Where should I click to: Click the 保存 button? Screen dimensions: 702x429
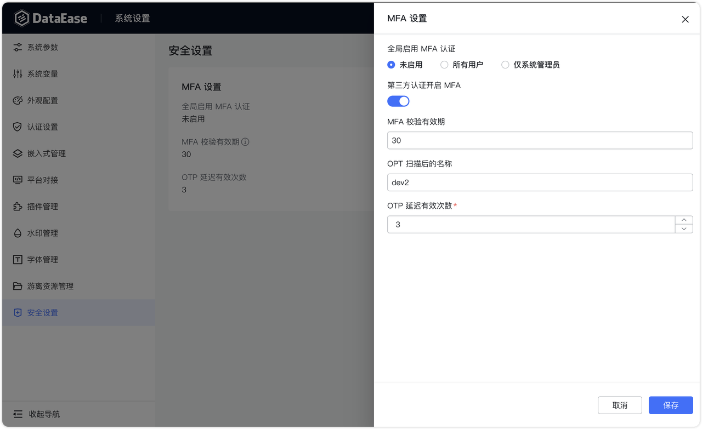tap(671, 405)
